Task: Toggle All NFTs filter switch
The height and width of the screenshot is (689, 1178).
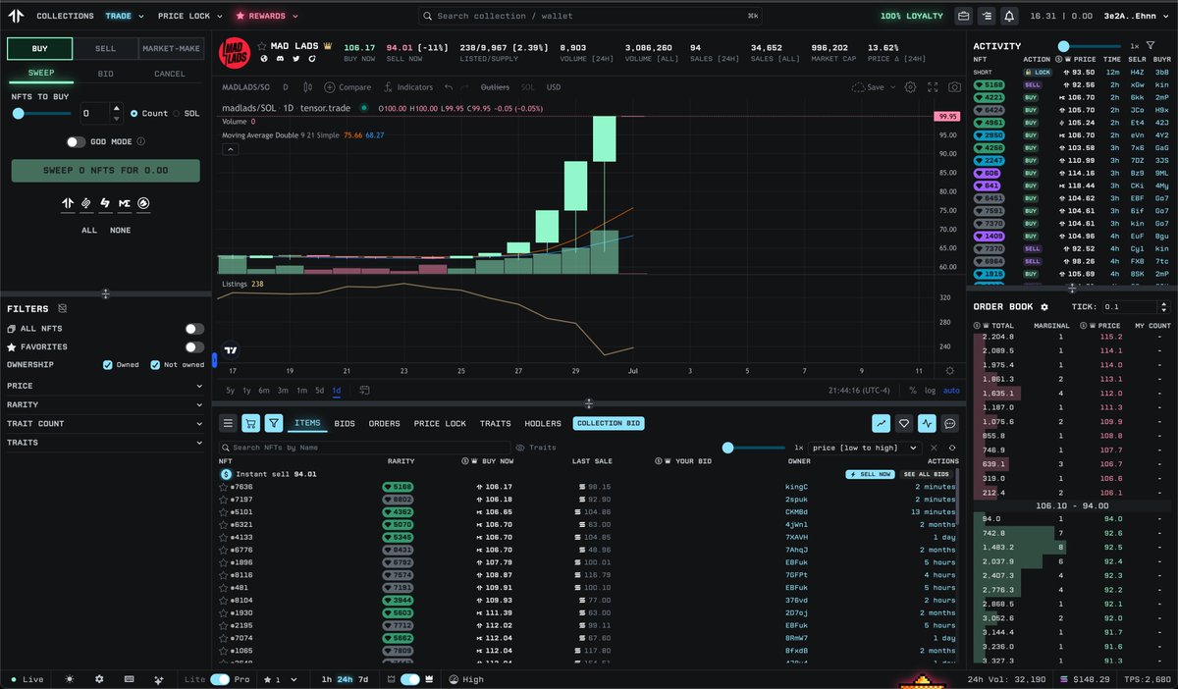Action: coord(194,329)
